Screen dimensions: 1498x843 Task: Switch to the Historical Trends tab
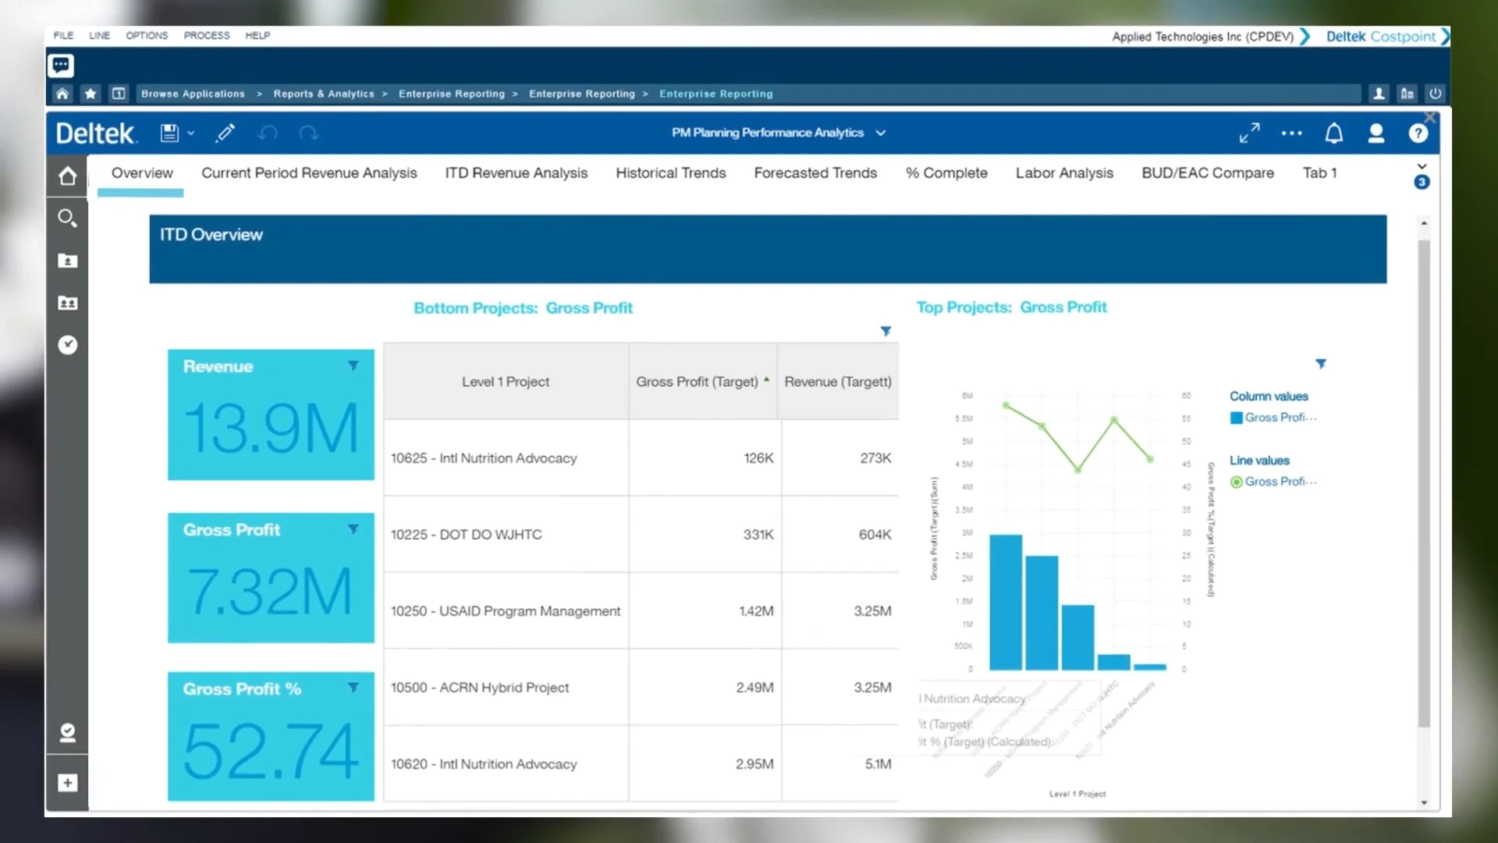670,173
